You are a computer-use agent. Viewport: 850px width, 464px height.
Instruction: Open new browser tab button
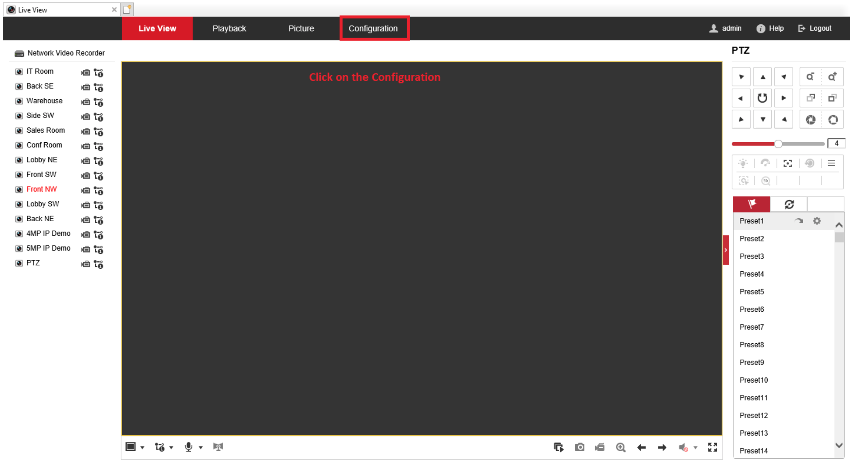[x=127, y=9]
